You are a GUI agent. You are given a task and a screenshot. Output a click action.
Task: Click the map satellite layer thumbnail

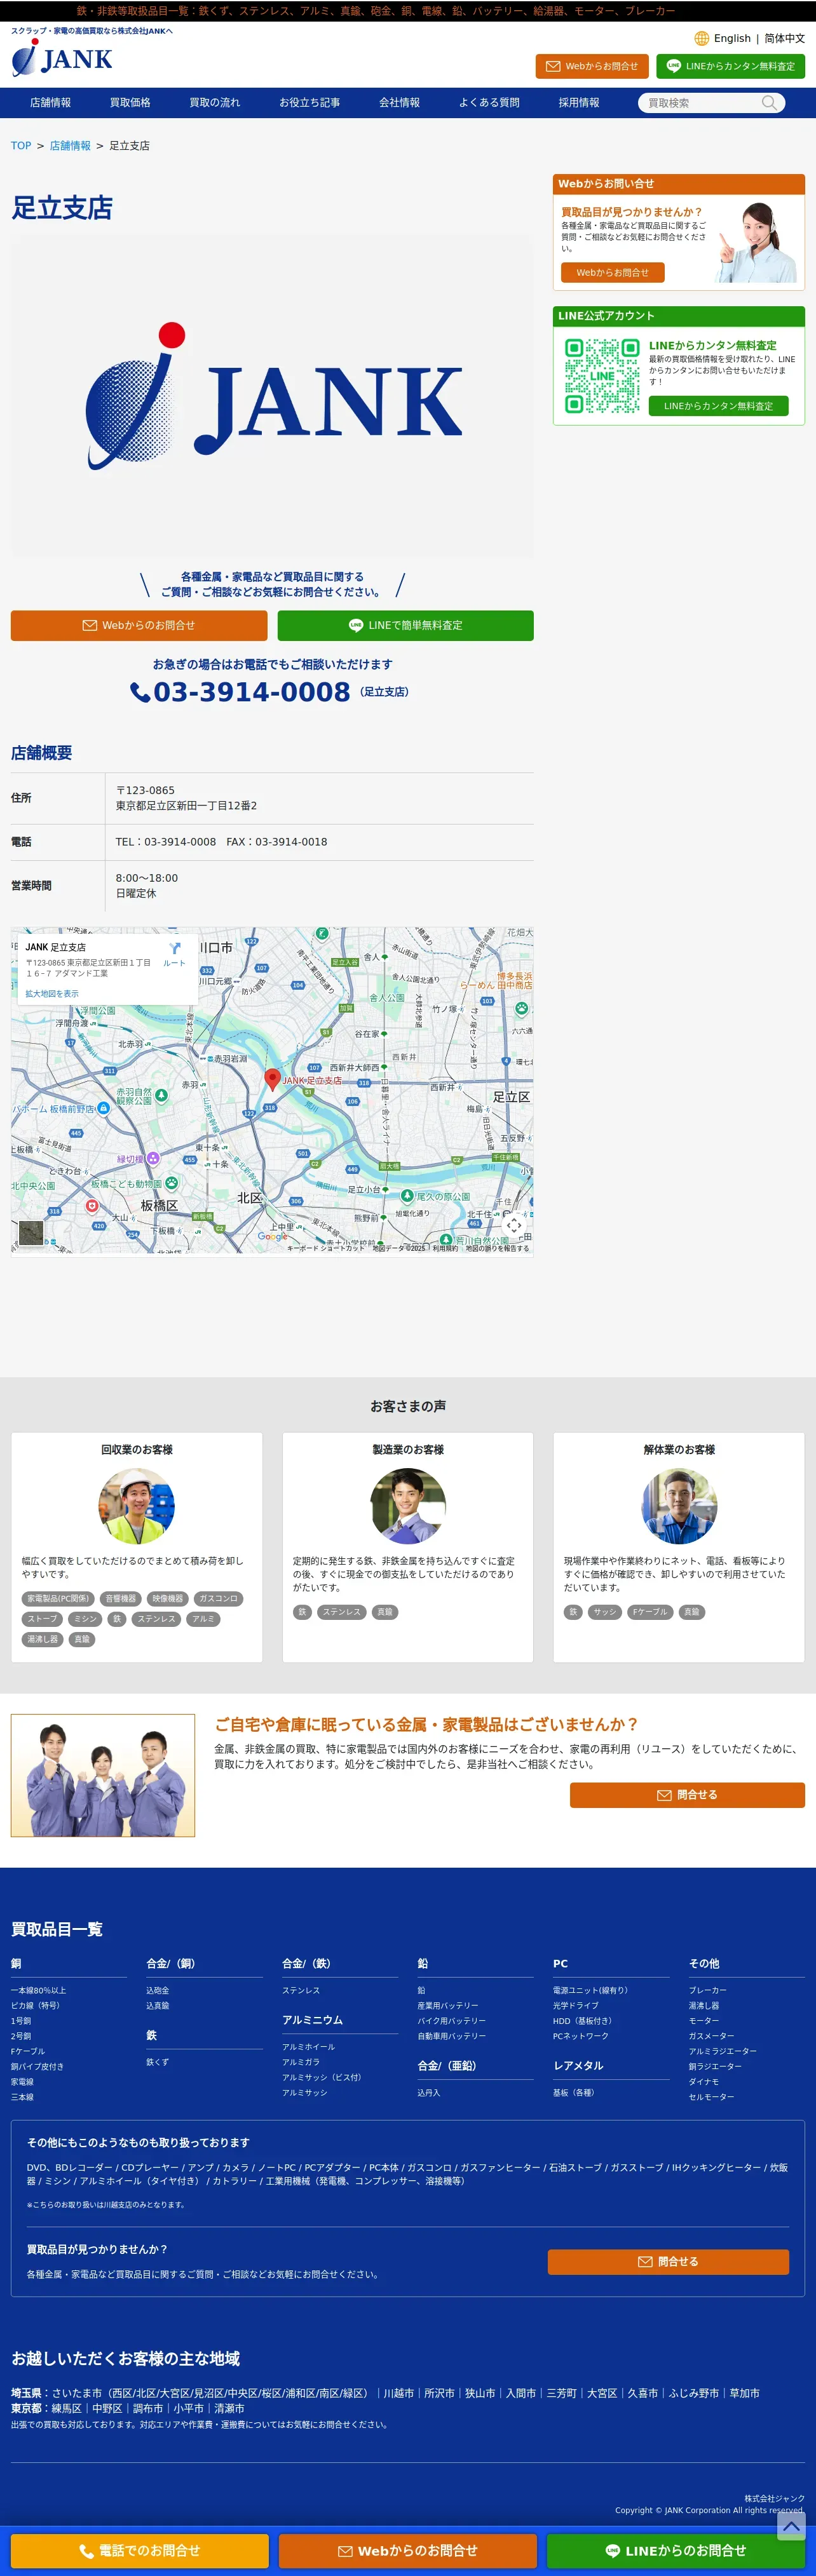[32, 1232]
